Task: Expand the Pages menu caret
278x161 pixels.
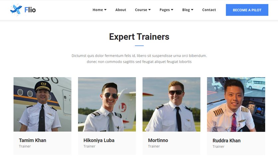Action: 172,10
